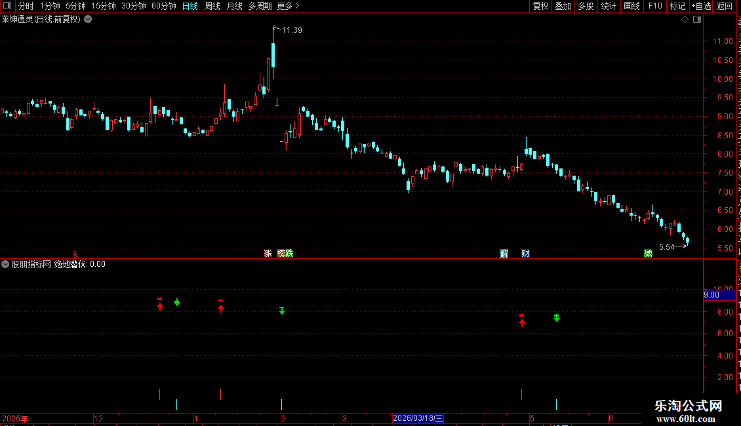Open the 多股 multi-stock view

586,6
